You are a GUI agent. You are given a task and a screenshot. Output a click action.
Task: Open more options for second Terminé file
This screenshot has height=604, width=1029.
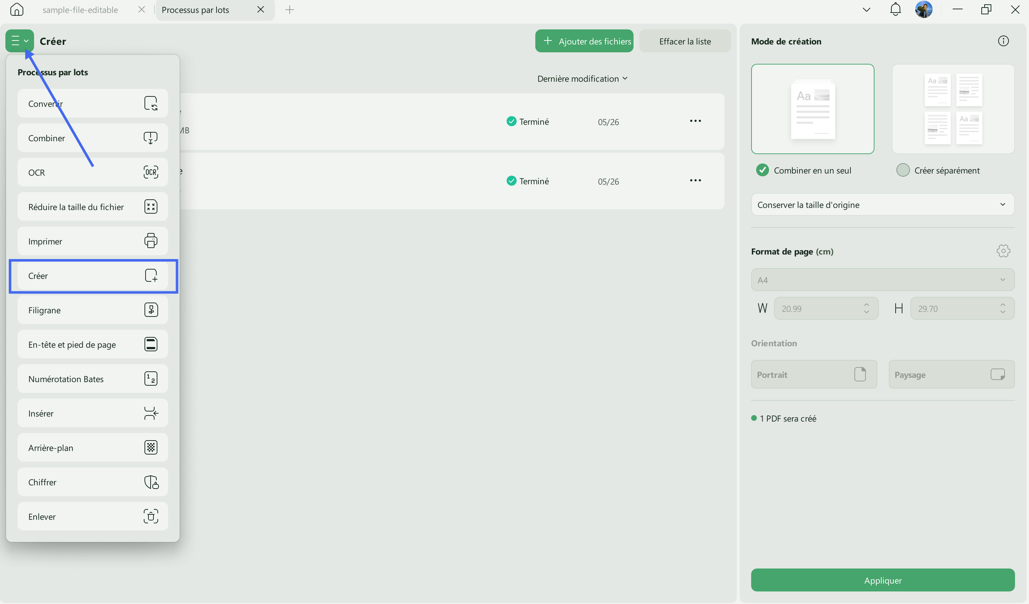pos(695,180)
